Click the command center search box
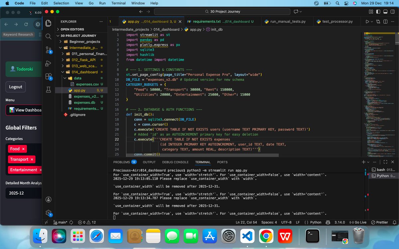The image size is (399, 249). point(222,12)
